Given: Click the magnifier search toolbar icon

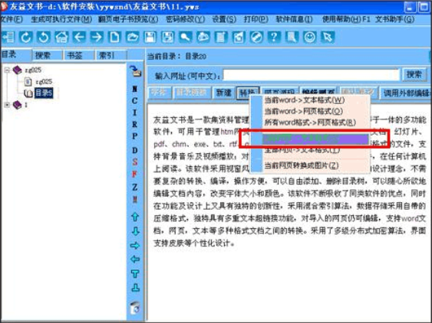Looking at the screenshot, I should [x=186, y=37].
